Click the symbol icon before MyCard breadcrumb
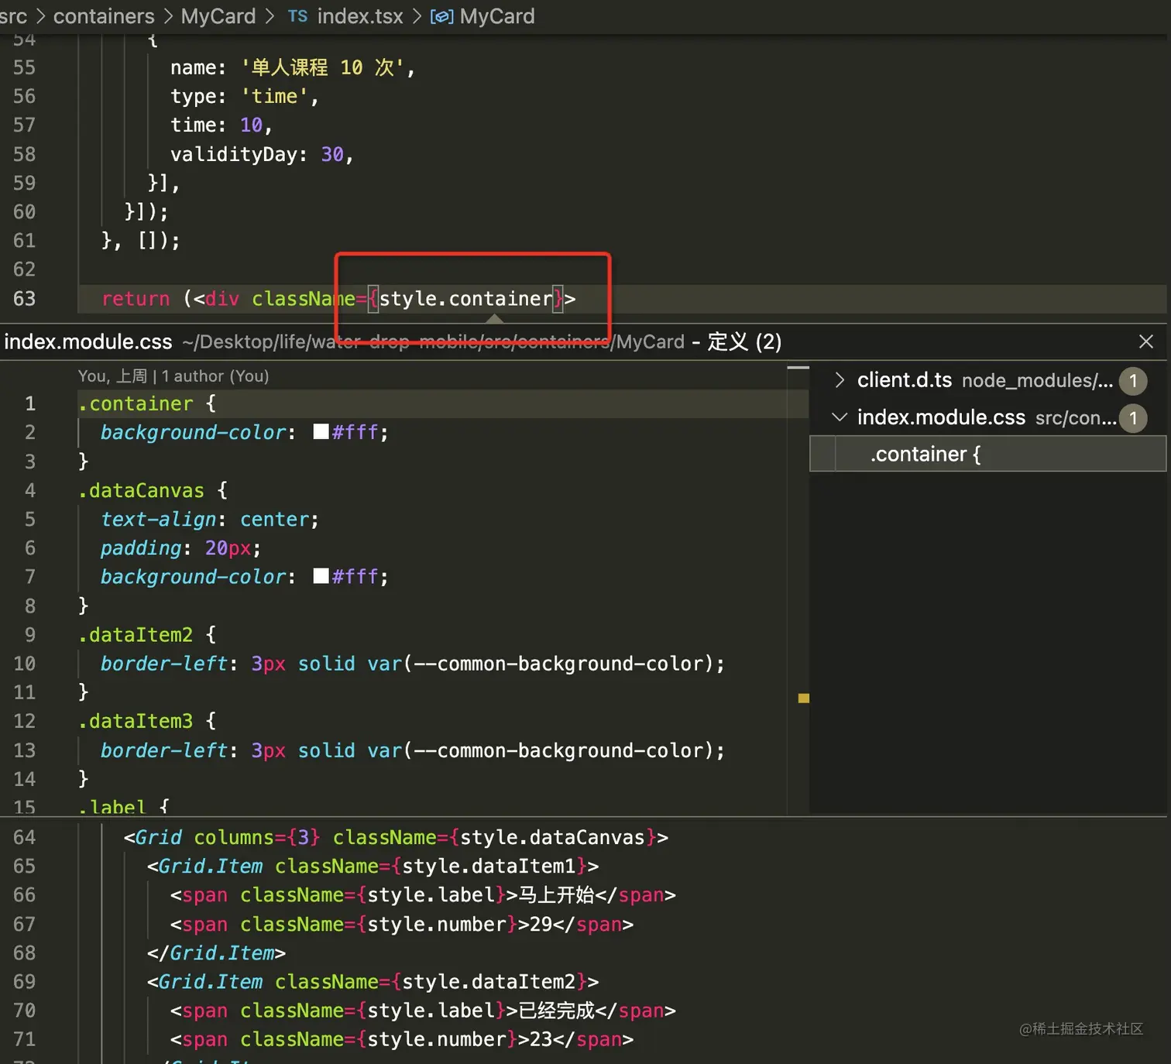The height and width of the screenshot is (1064, 1171). point(441,16)
